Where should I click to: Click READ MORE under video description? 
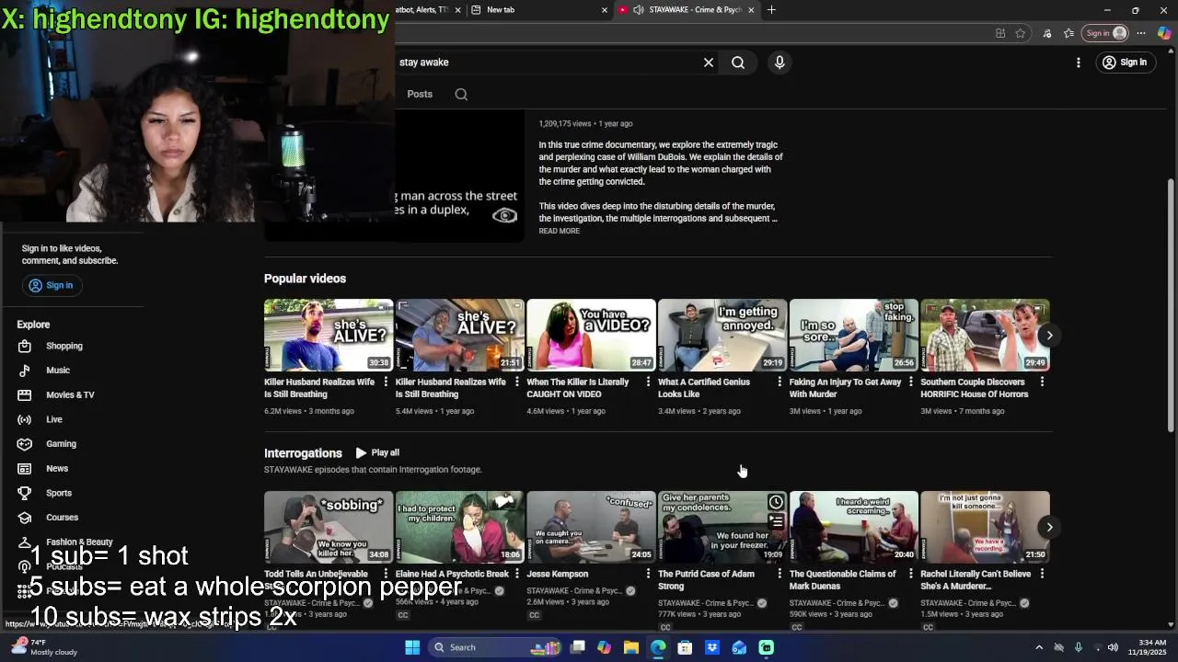[559, 231]
